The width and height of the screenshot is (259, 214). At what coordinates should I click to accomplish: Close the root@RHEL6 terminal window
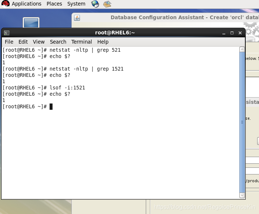tap(240, 33)
